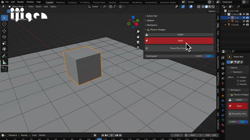Screen dimensions: 250x140
Task: Open the viewport Add menu
Action: [x=46, y=7]
